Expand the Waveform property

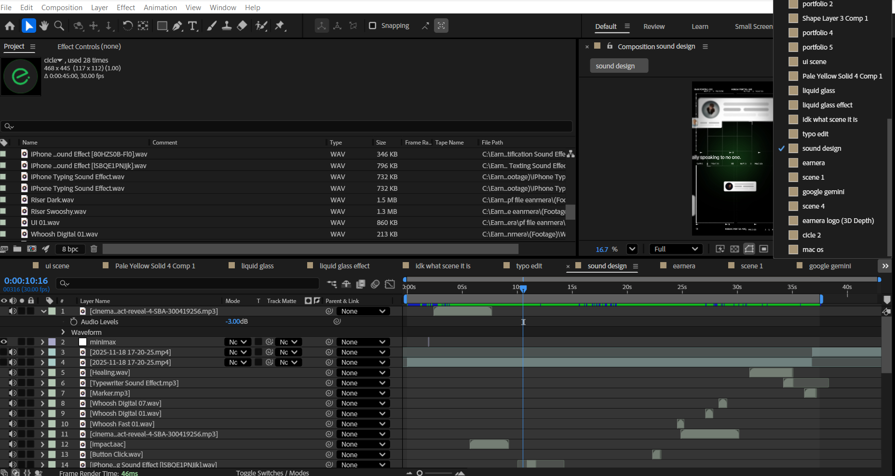pyautogui.click(x=63, y=332)
